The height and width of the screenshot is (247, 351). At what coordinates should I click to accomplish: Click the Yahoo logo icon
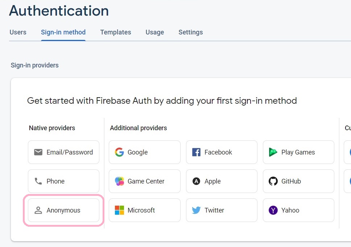[x=273, y=210]
